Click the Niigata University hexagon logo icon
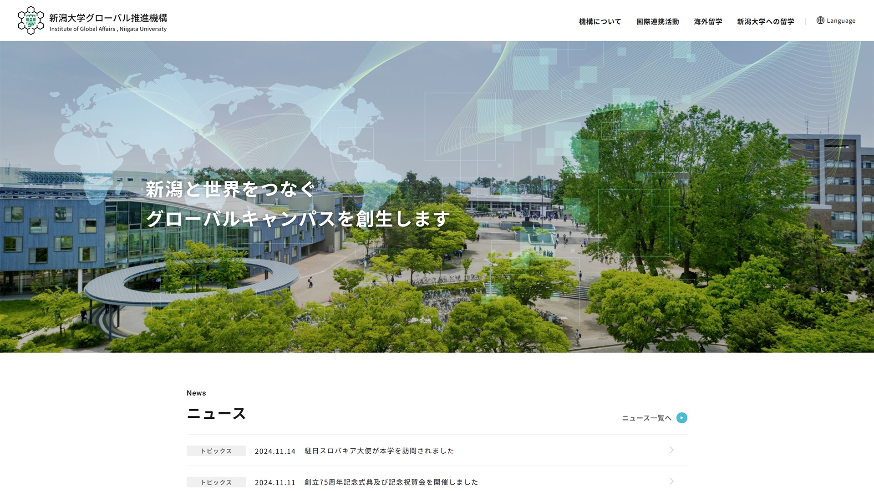The width and height of the screenshot is (874, 491). (x=30, y=20)
